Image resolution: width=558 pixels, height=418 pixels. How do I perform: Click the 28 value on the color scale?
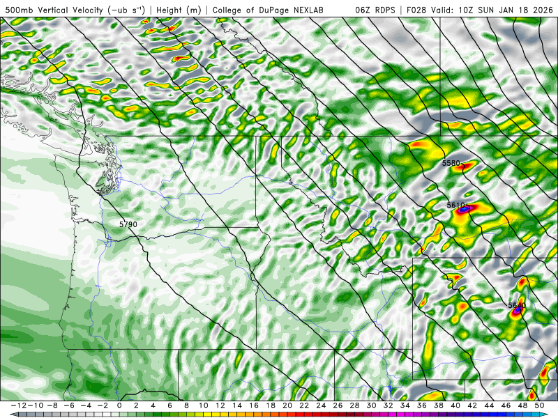point(354,405)
